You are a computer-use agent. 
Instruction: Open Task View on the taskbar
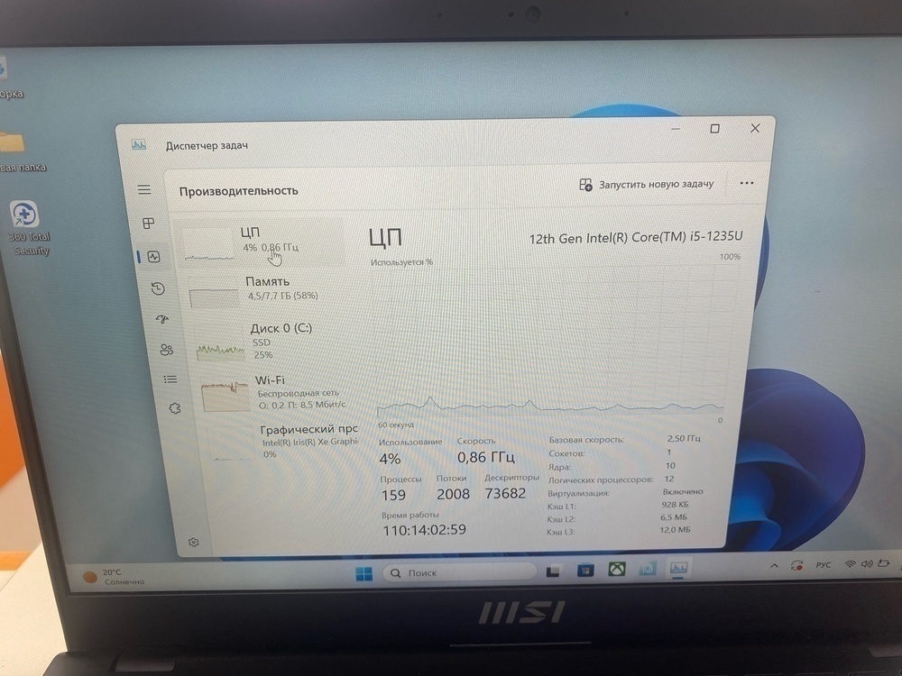click(x=553, y=571)
